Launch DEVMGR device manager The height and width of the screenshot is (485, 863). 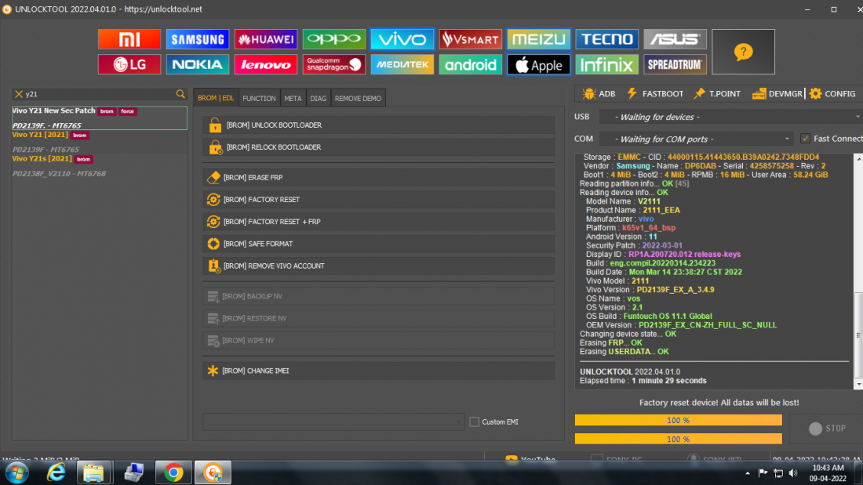pos(777,93)
